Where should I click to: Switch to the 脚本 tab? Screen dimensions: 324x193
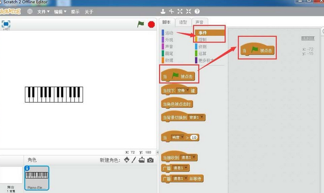(166, 22)
